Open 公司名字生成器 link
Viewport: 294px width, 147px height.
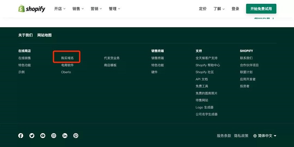tap(206, 114)
